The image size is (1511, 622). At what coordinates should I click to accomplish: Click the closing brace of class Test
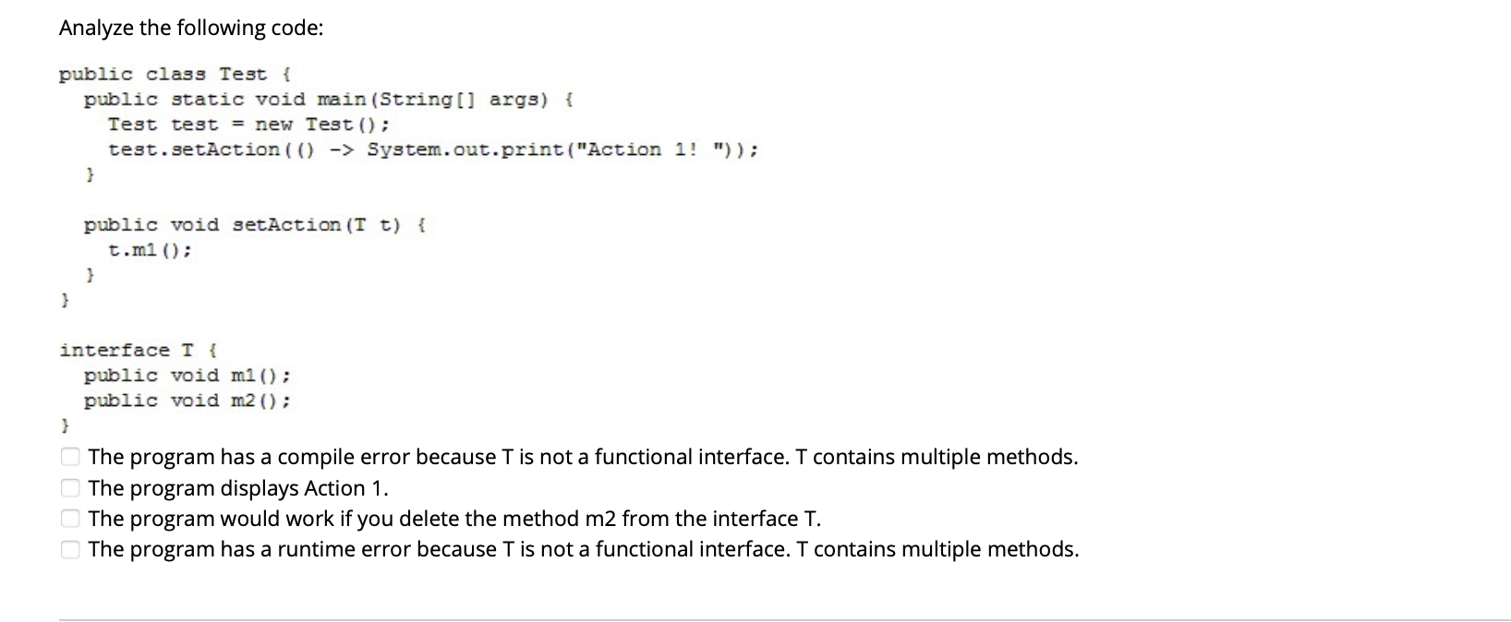tap(65, 298)
